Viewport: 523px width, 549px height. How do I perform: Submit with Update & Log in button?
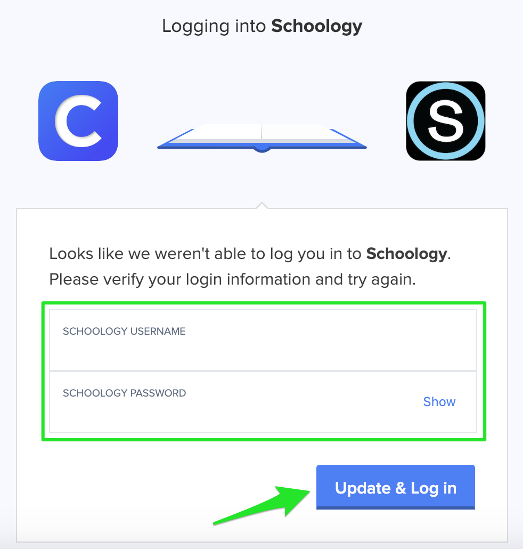396,487
